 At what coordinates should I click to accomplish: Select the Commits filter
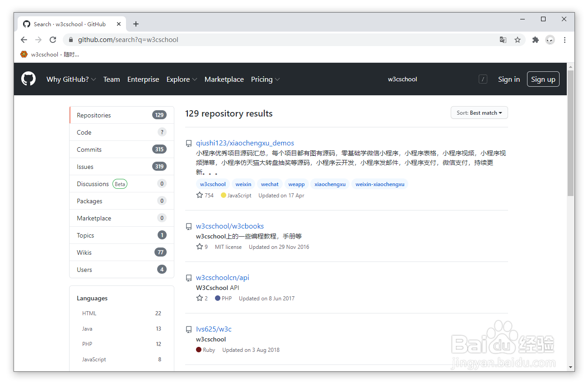[121, 149]
